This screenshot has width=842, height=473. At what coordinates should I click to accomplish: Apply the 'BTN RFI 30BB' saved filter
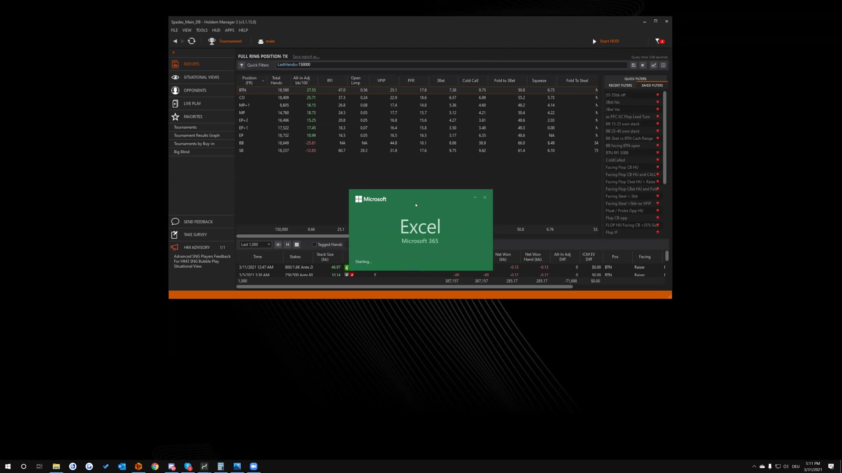[617, 153]
